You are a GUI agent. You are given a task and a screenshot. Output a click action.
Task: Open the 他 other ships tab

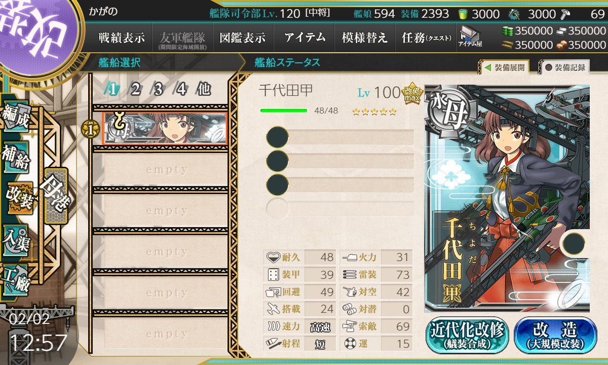pyautogui.click(x=204, y=89)
